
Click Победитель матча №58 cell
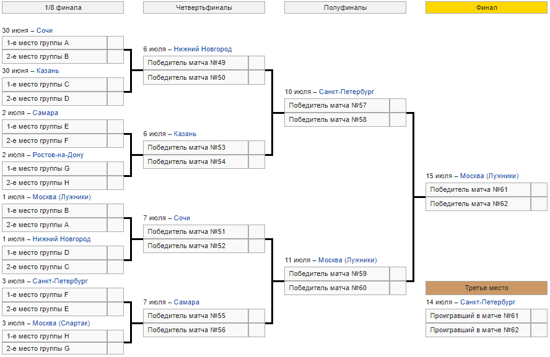pyautogui.click(x=337, y=120)
